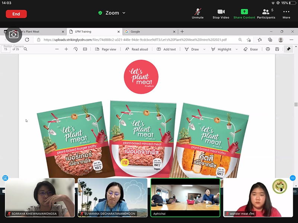Tap the Switch Camera icon
298x223 pixels.
pyautogui.click(x=14, y=35)
